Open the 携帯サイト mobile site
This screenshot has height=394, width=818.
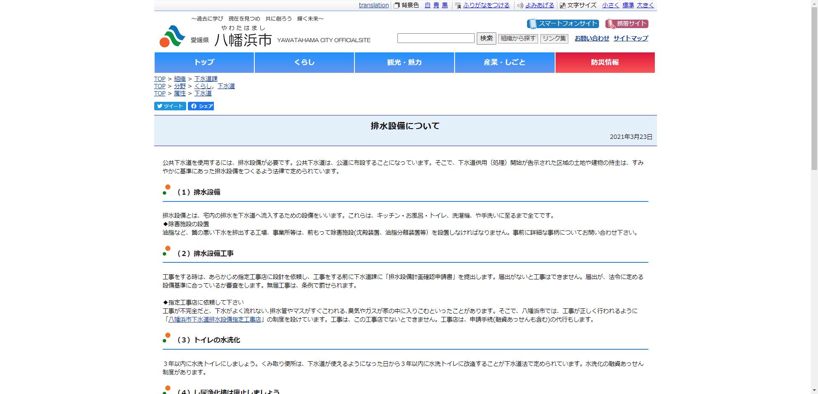click(x=626, y=23)
